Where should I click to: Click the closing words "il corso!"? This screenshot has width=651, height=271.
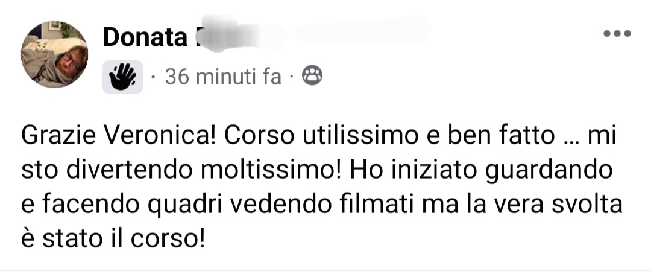coord(157,238)
